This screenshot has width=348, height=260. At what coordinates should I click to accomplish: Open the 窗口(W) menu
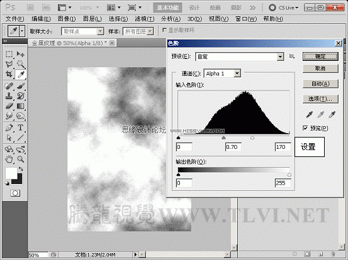click(246, 19)
